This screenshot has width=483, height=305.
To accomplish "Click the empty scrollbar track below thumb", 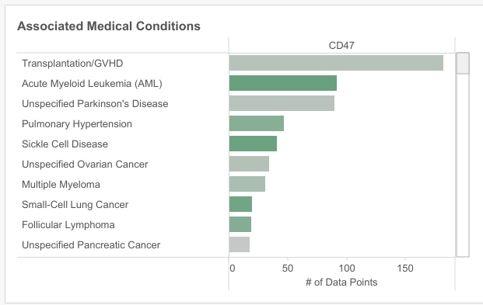I will pyautogui.click(x=463, y=165).
